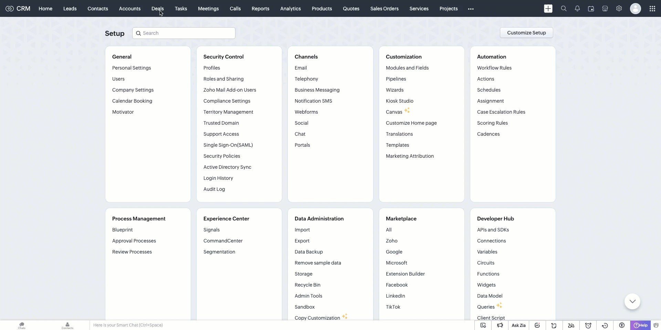
Task: Open the sticky note icon in bottom bar
Action: point(554,326)
